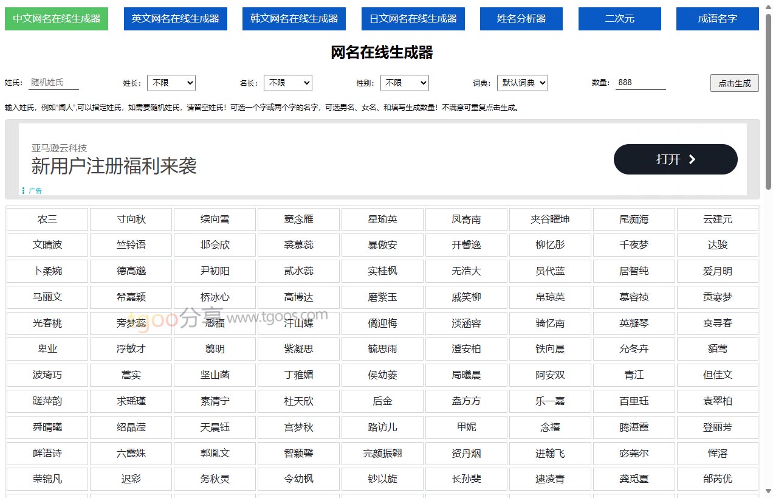Screen dimensions: 773x498
Task: Select the generated name 夹谷曜坤
Action: tap(550, 220)
